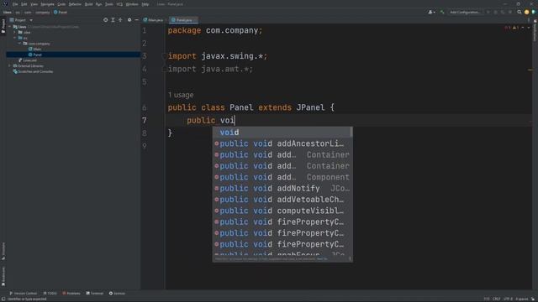Click the Expand All icon in Project panel

[x=113, y=20]
